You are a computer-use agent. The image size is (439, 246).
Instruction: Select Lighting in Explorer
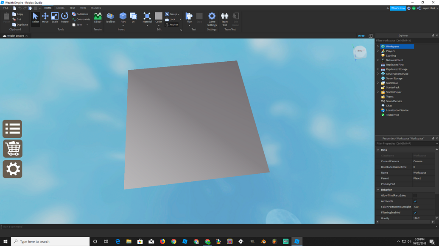[391, 55]
